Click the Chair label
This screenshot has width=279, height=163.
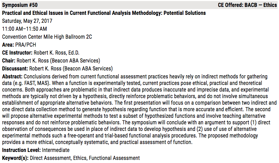click(x=9, y=61)
